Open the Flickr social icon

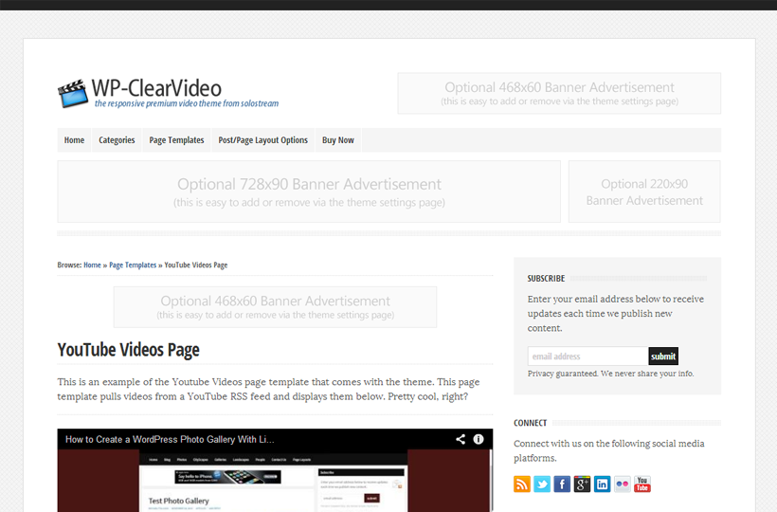(623, 484)
